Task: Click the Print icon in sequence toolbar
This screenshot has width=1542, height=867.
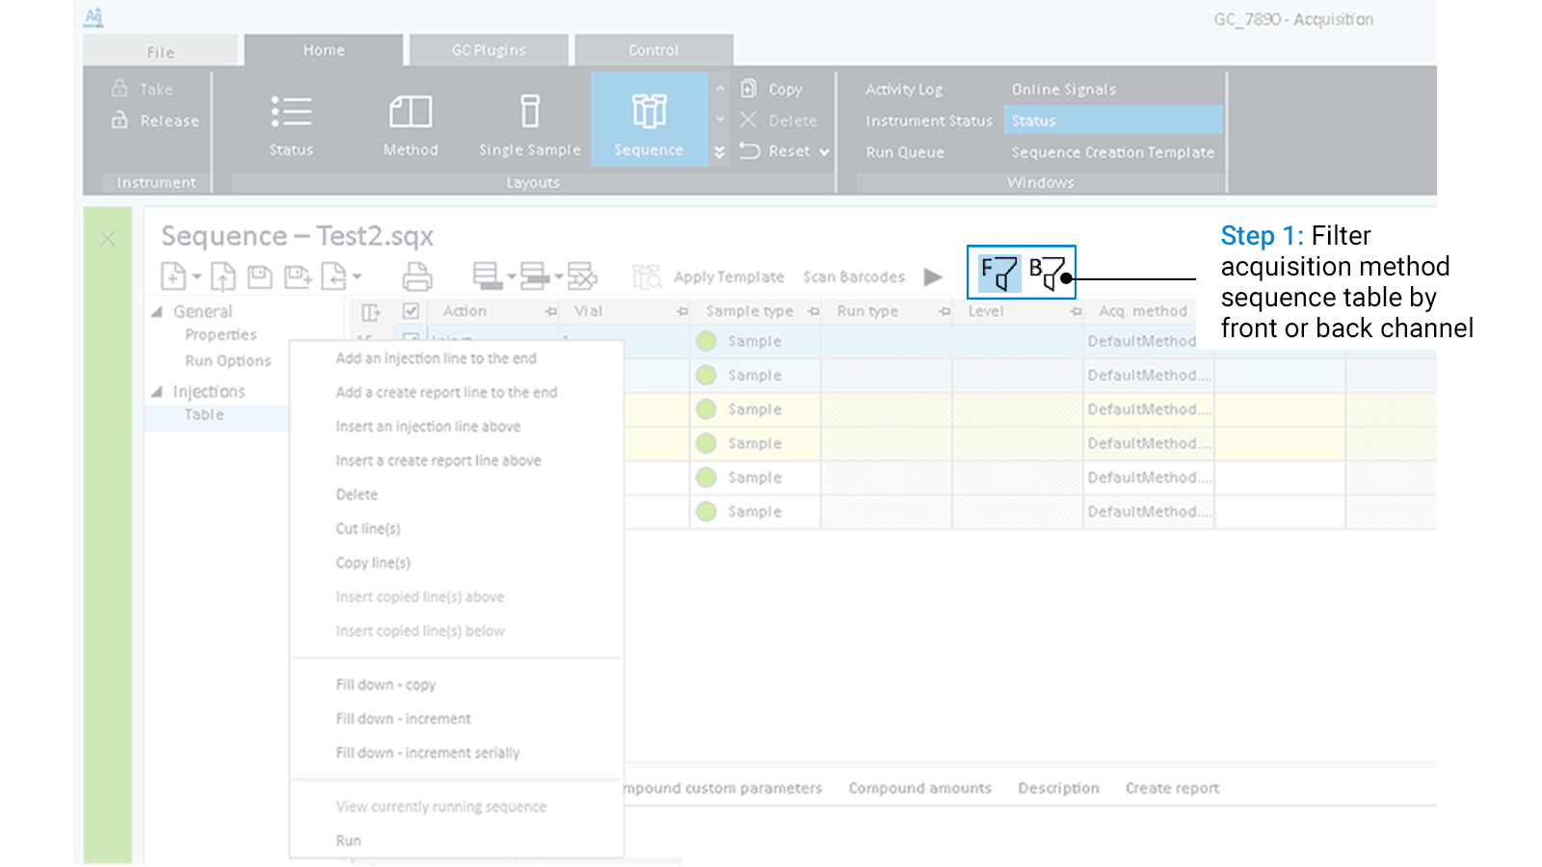Action: (x=416, y=276)
